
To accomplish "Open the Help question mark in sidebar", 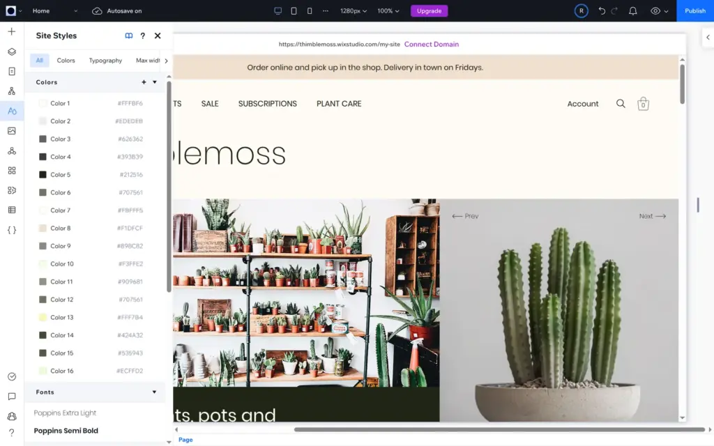I will 12,432.
